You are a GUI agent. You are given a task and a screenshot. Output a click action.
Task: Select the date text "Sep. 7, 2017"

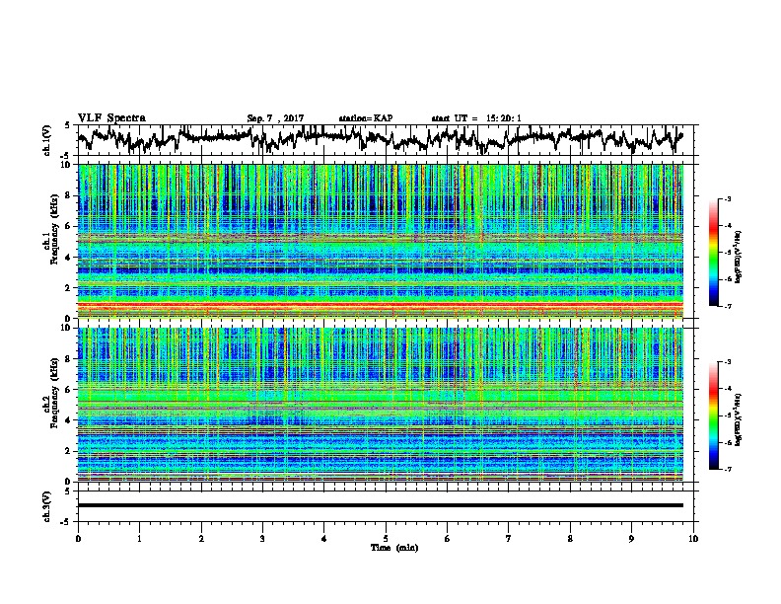click(x=275, y=118)
